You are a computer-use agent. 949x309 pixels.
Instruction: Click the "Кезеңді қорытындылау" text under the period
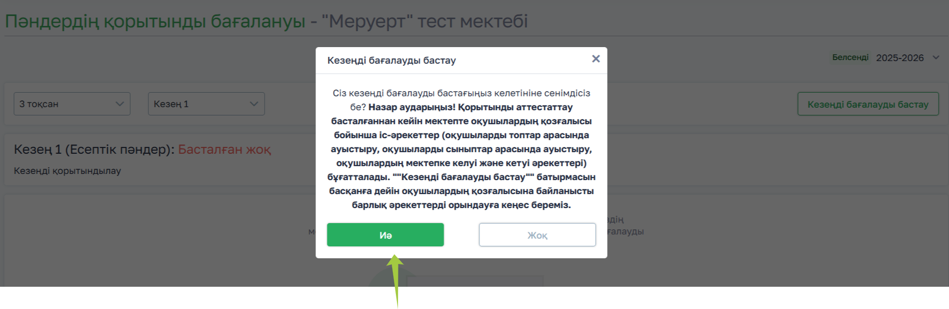pos(67,171)
